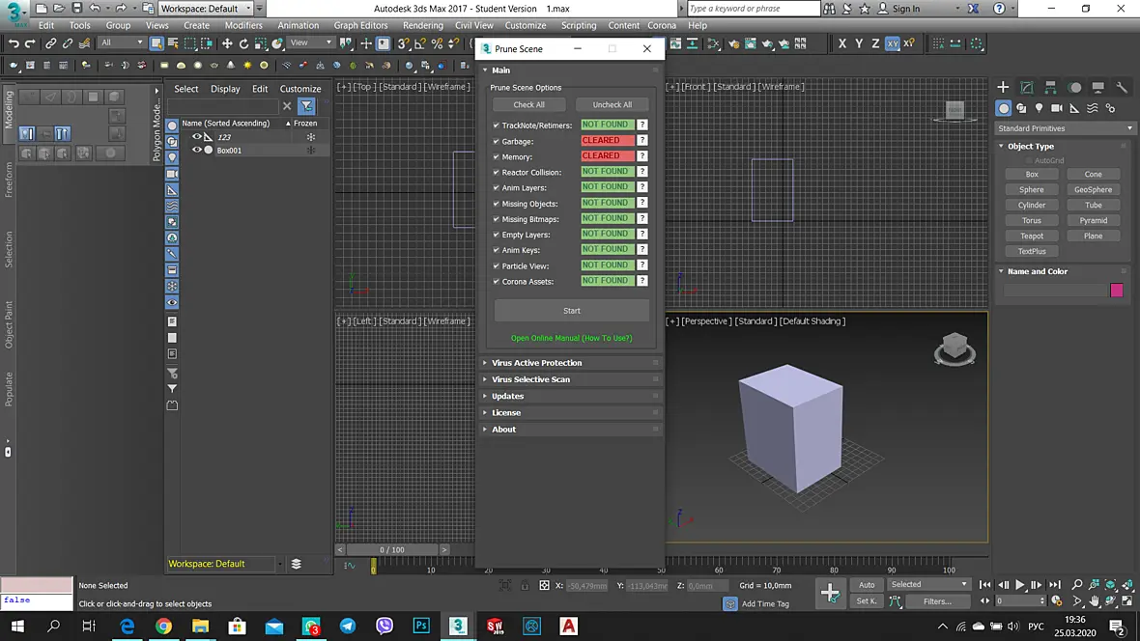
Task: Click the Play Animation button
Action: pyautogui.click(x=1020, y=584)
